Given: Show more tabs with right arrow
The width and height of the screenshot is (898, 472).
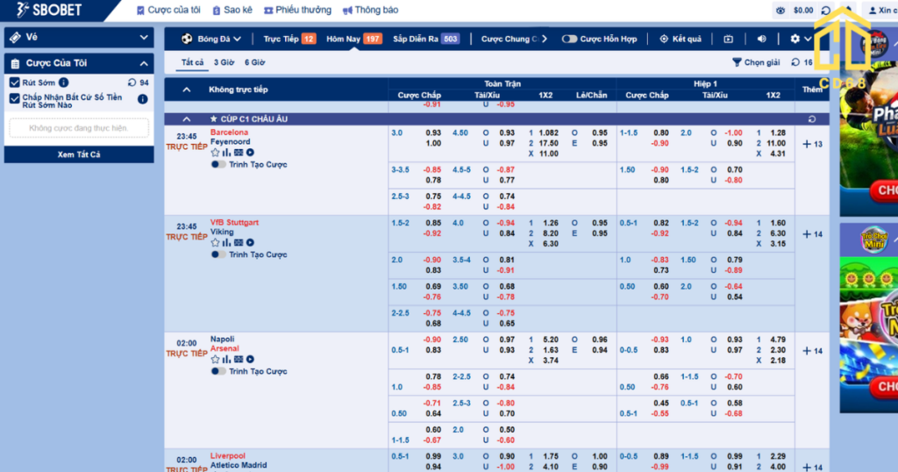Looking at the screenshot, I should (544, 39).
